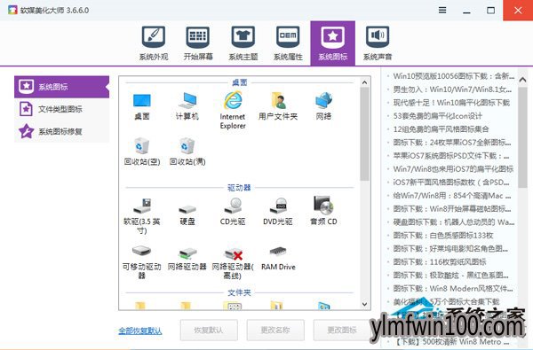
Task: Open the hamburger menu in title bar
Action: pyautogui.click(x=442, y=10)
